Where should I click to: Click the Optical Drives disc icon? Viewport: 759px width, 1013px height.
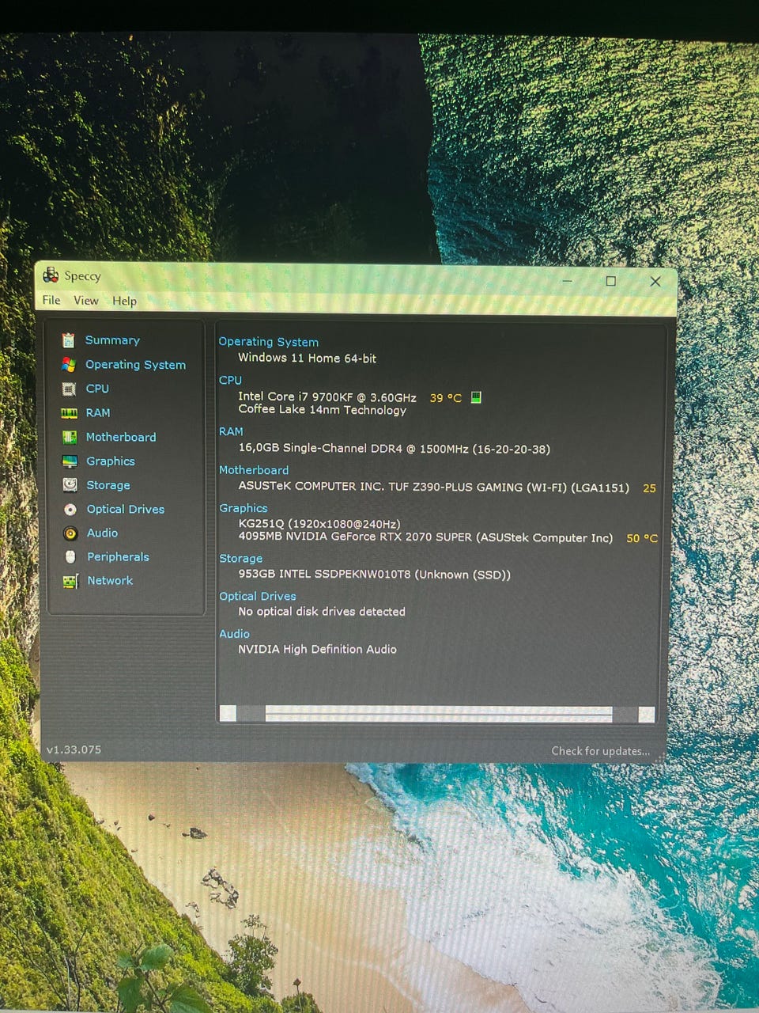click(70, 510)
